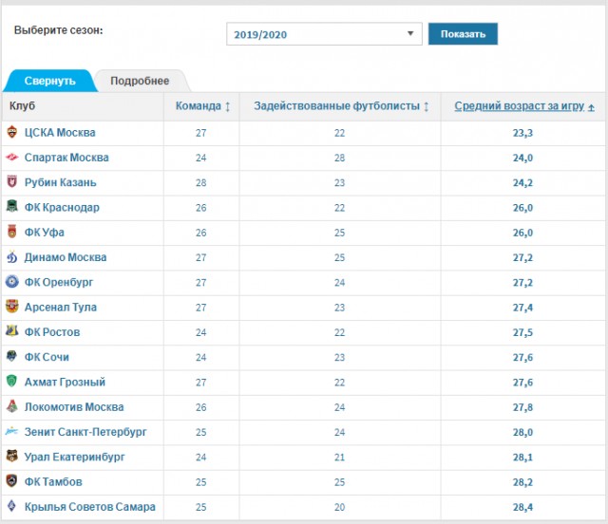The width and height of the screenshot is (608, 524).
Task: Click players used 21 in Урал Екатеринбург row
Action: point(340,457)
